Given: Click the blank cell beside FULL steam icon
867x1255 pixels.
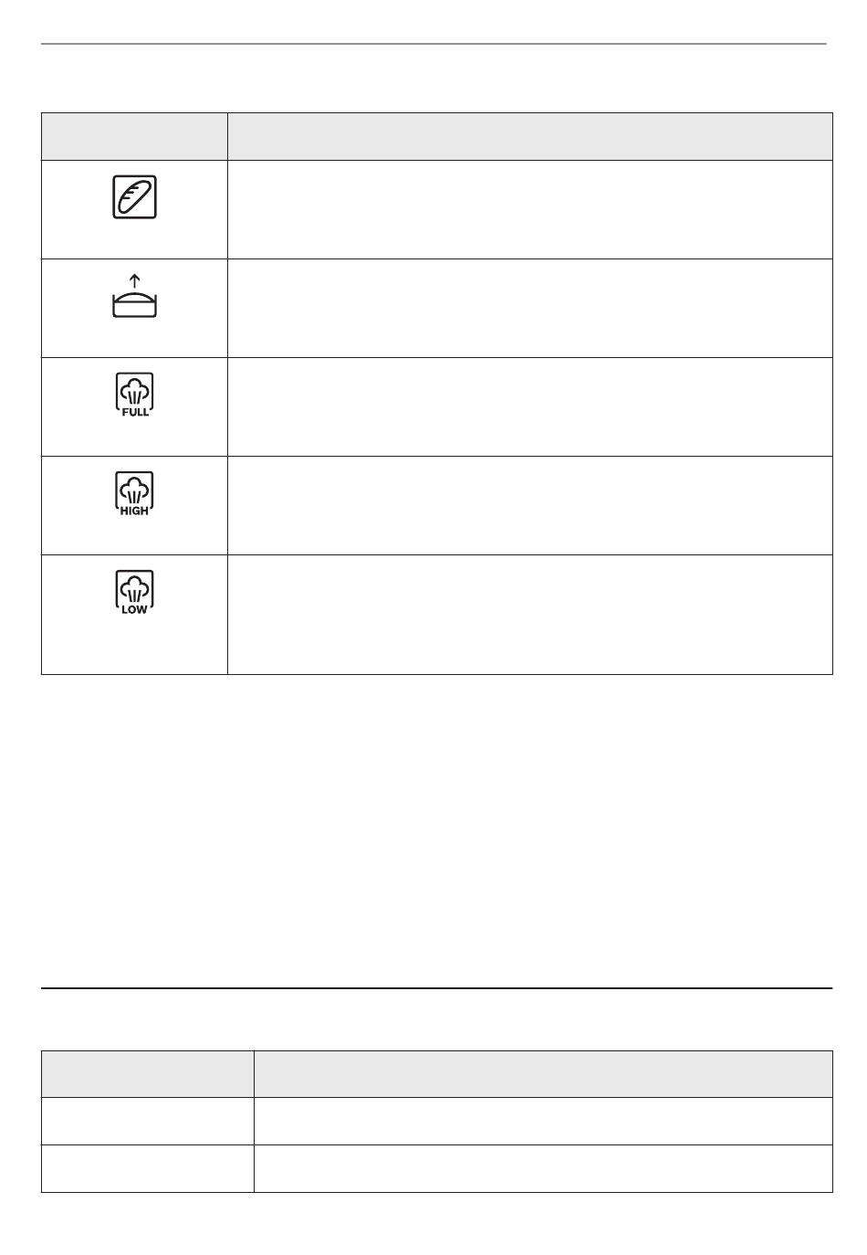Looking at the screenshot, I should pos(530,407).
